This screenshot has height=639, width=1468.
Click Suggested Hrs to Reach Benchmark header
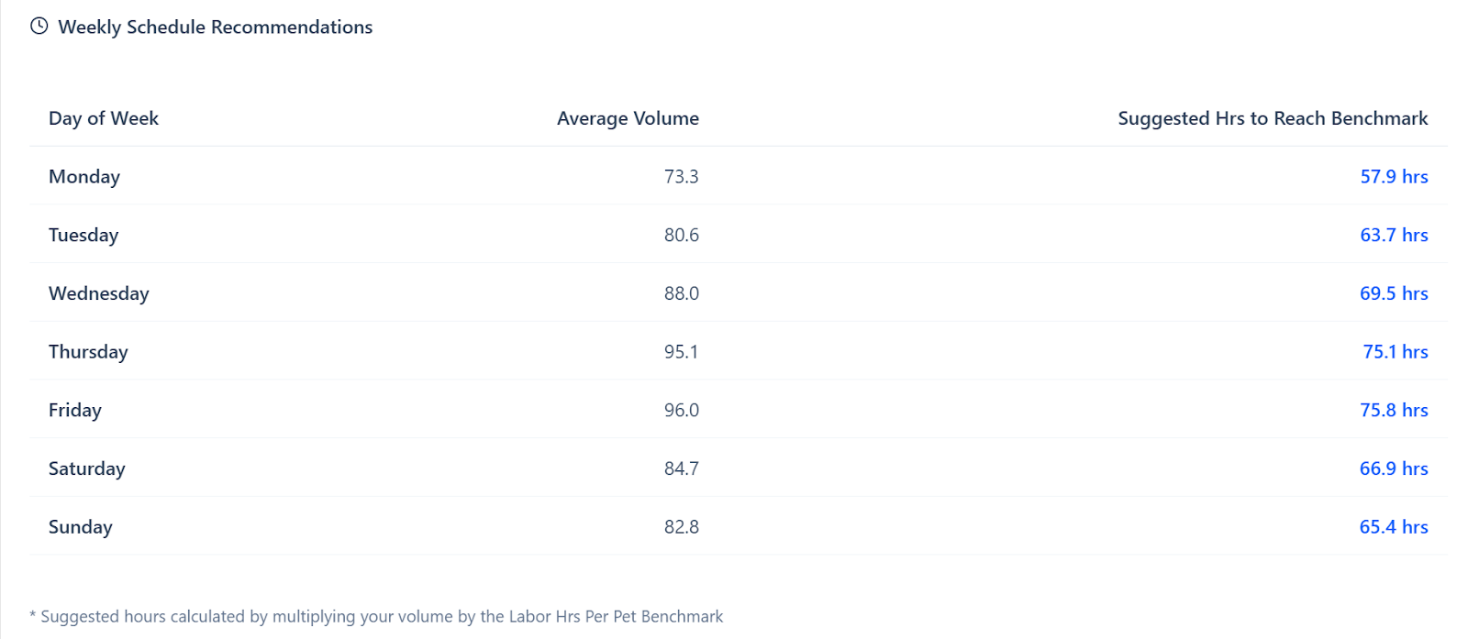pyautogui.click(x=1273, y=118)
